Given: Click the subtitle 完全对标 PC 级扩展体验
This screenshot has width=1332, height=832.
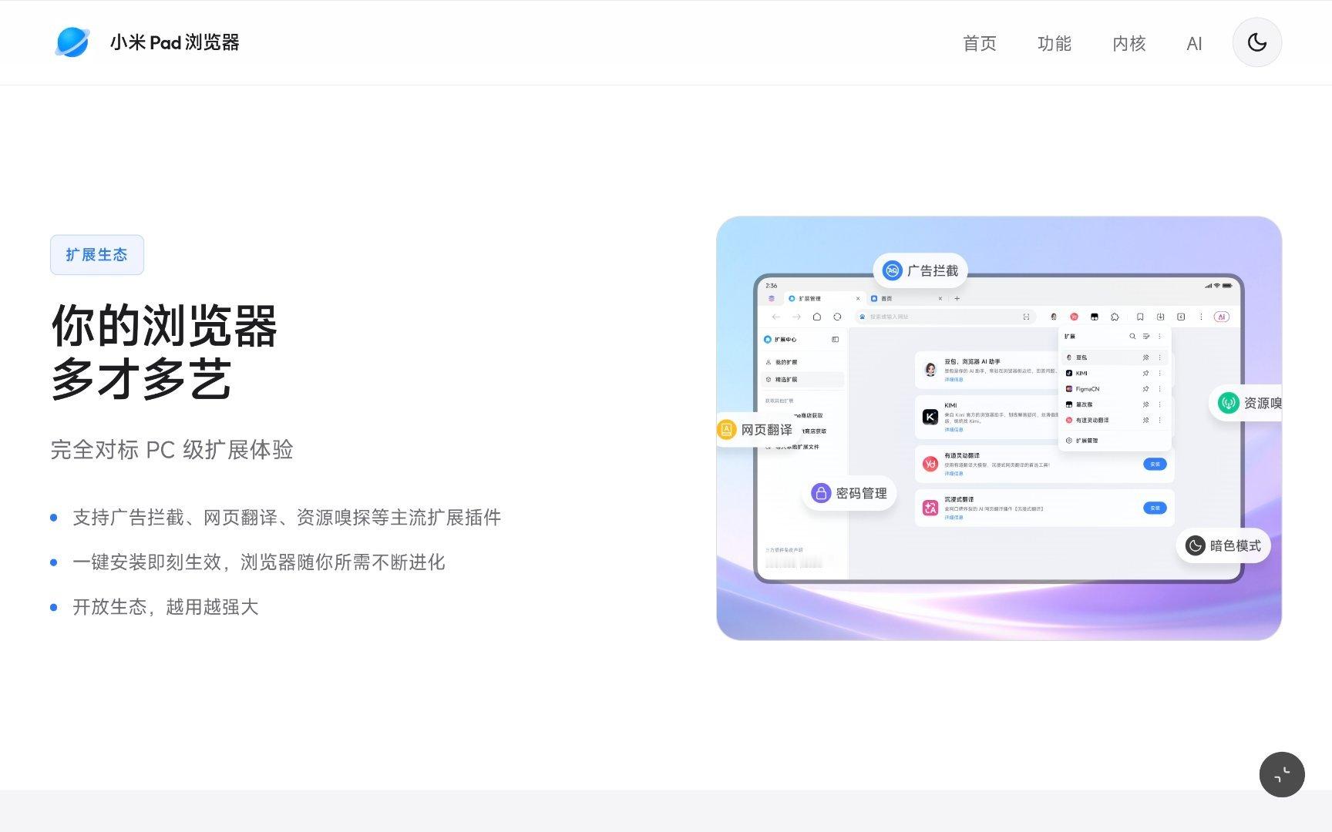Looking at the screenshot, I should (x=172, y=450).
